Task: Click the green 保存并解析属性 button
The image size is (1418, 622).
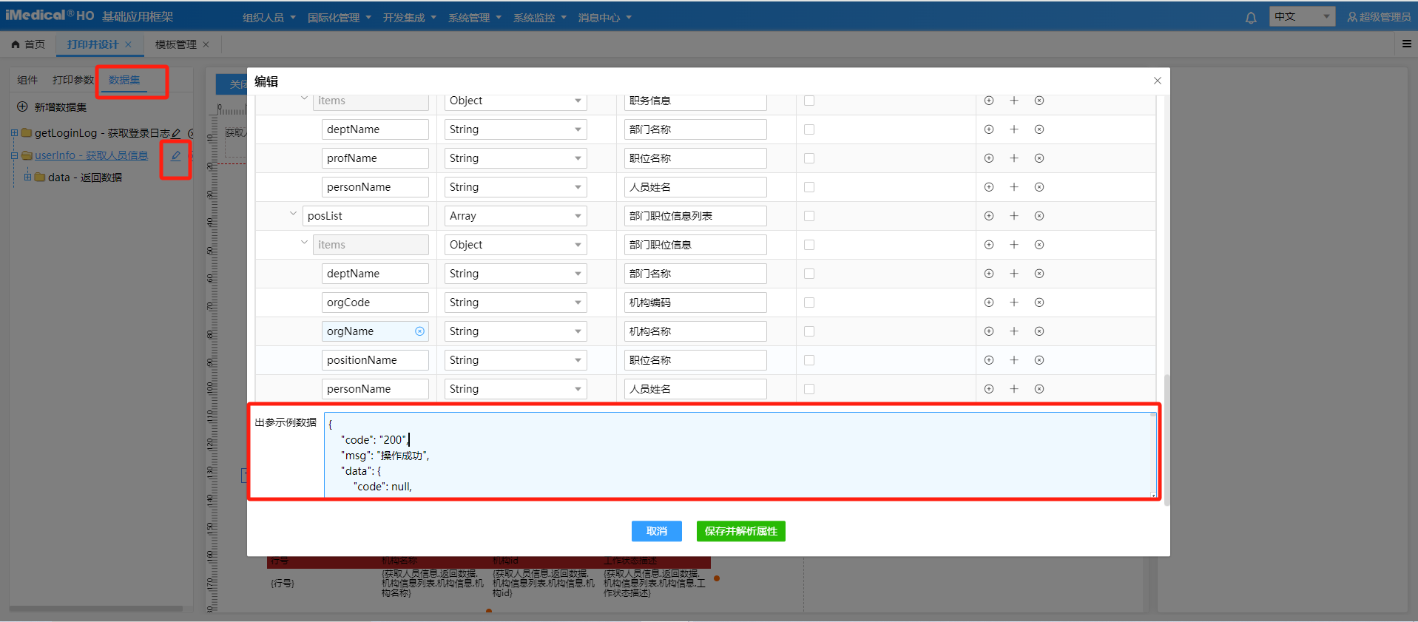Action: click(740, 531)
